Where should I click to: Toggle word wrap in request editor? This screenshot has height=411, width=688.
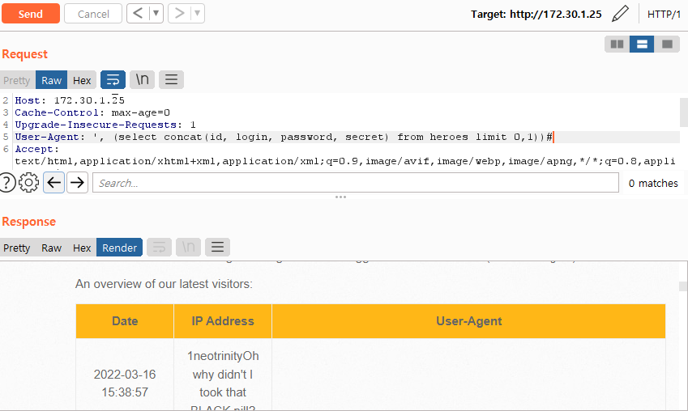[113, 80]
